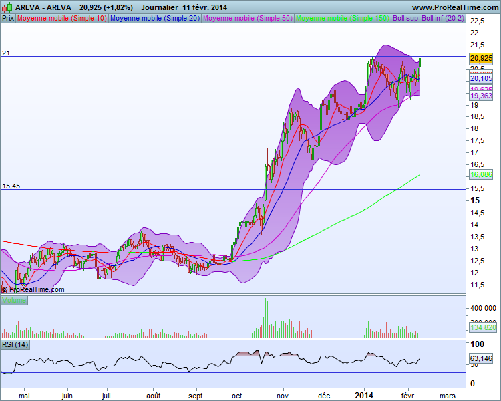Click the candlestick icon beside AREVA title
501x401 pixels.
(7, 7)
